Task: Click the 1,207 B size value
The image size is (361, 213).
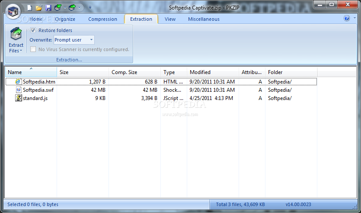Action: click(x=97, y=81)
